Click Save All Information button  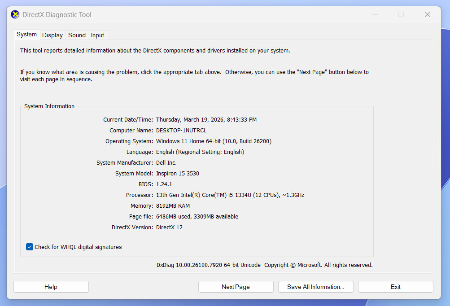pos(316,287)
